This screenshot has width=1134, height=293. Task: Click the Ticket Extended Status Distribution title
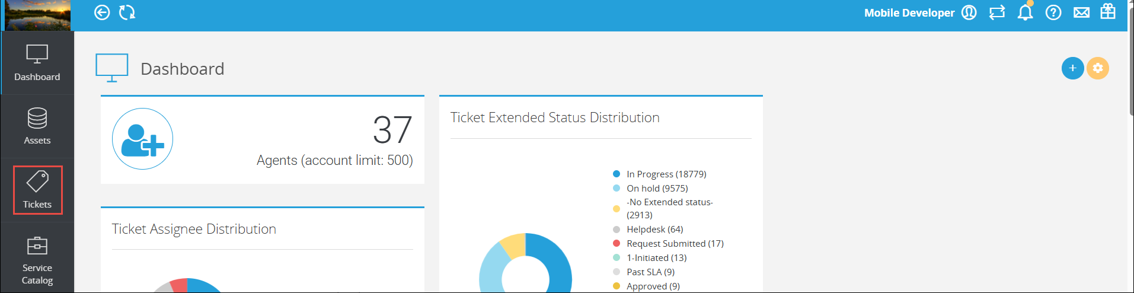point(555,117)
